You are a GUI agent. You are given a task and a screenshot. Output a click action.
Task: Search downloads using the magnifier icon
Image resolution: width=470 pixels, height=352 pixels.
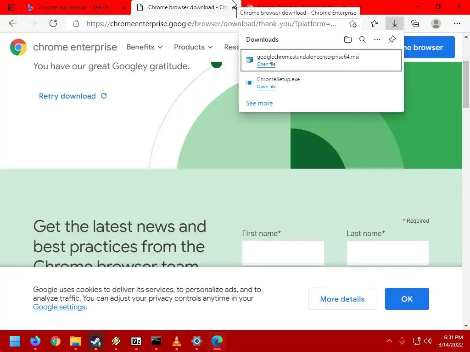(x=363, y=39)
